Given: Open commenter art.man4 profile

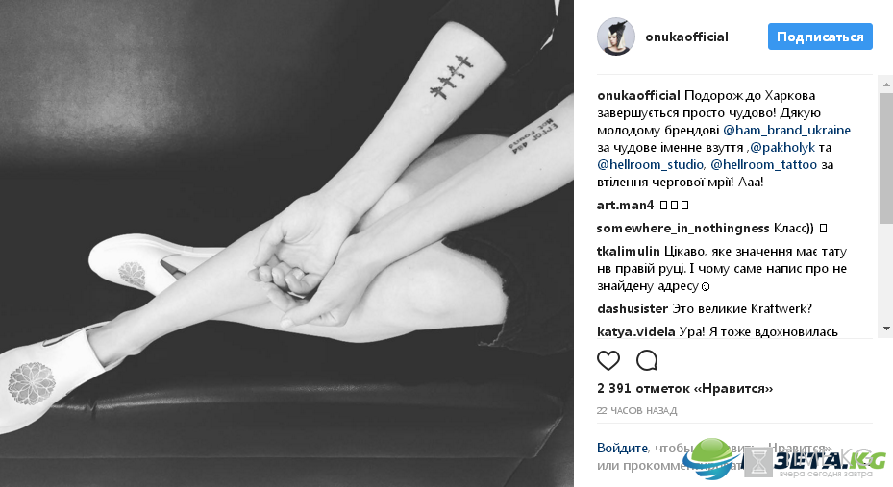Looking at the screenshot, I should coord(625,205).
